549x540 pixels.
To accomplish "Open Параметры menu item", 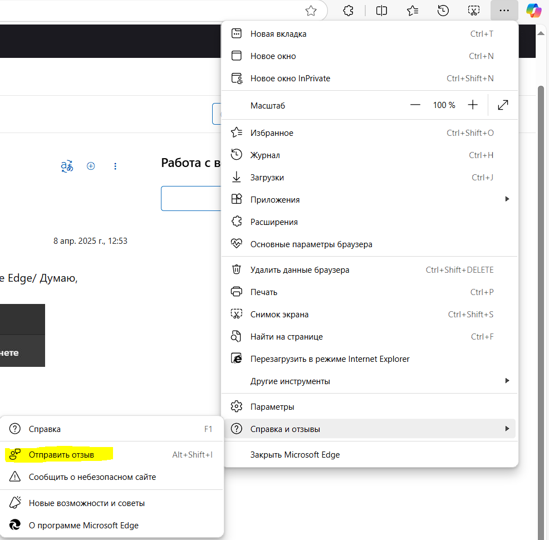I will (x=369, y=406).
